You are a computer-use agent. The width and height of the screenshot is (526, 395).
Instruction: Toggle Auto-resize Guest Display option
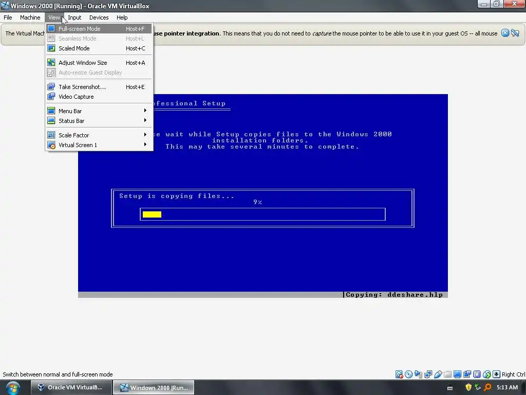pyautogui.click(x=99, y=73)
